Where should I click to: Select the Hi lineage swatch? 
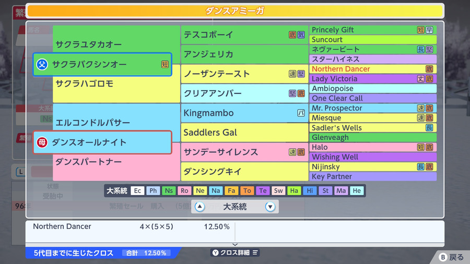coord(310,190)
